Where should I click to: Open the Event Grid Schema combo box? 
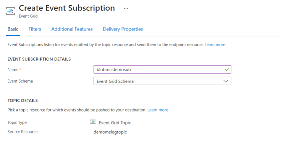[162, 81]
